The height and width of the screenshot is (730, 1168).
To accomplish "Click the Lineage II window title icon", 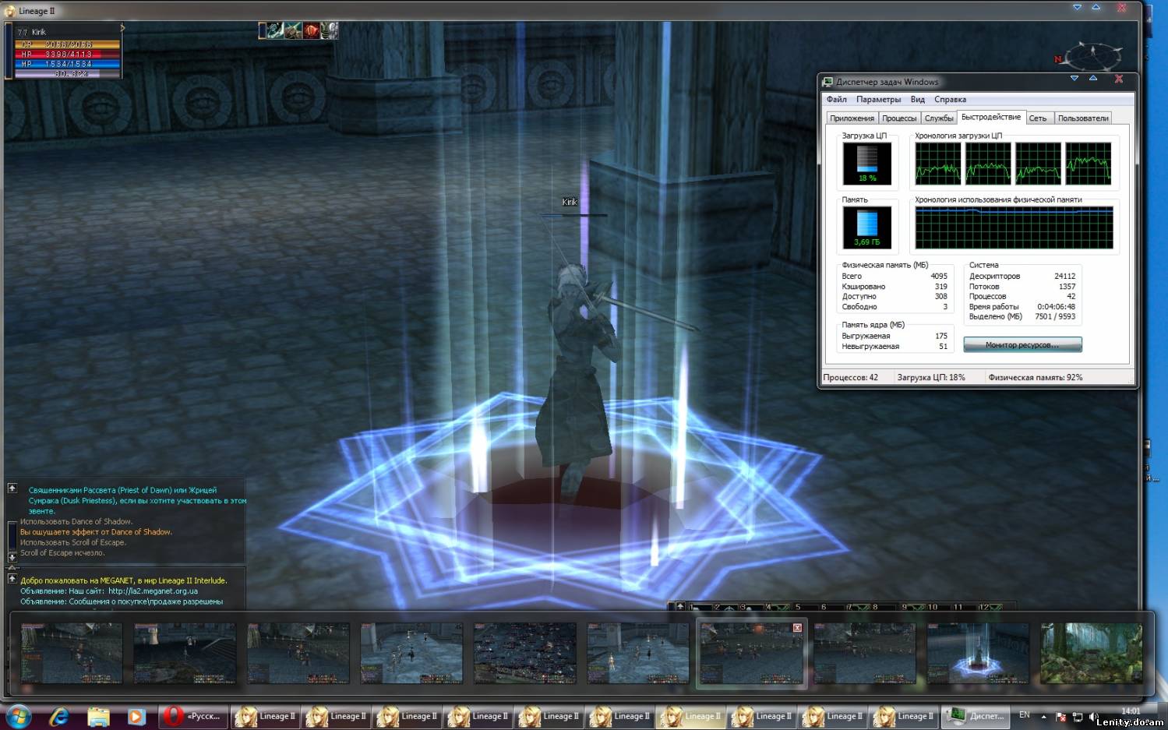I will [x=9, y=11].
